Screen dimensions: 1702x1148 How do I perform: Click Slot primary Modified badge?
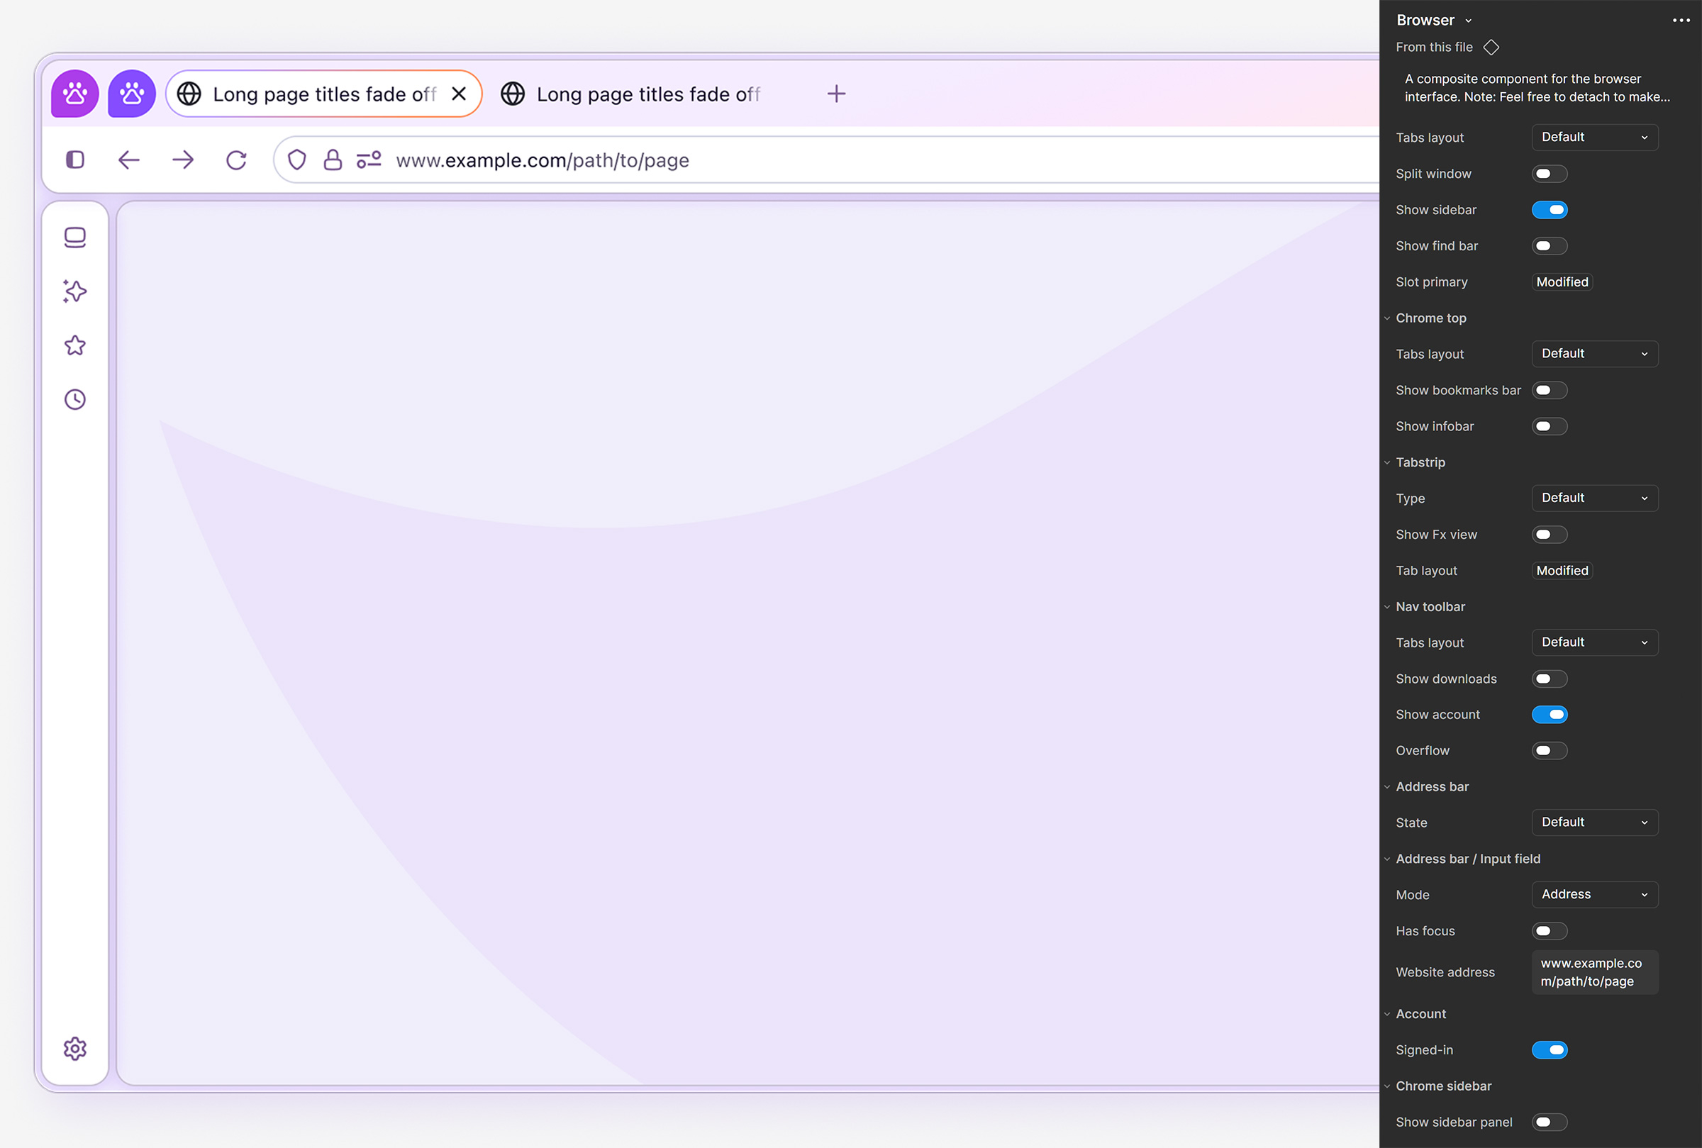[x=1562, y=282]
